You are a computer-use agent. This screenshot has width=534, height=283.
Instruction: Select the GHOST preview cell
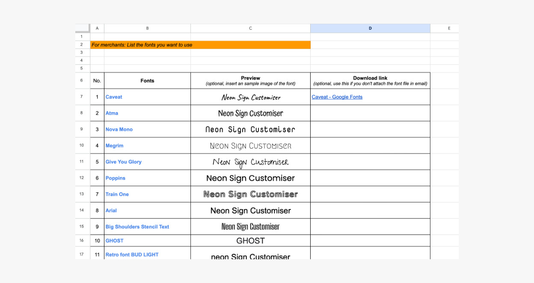pos(250,241)
